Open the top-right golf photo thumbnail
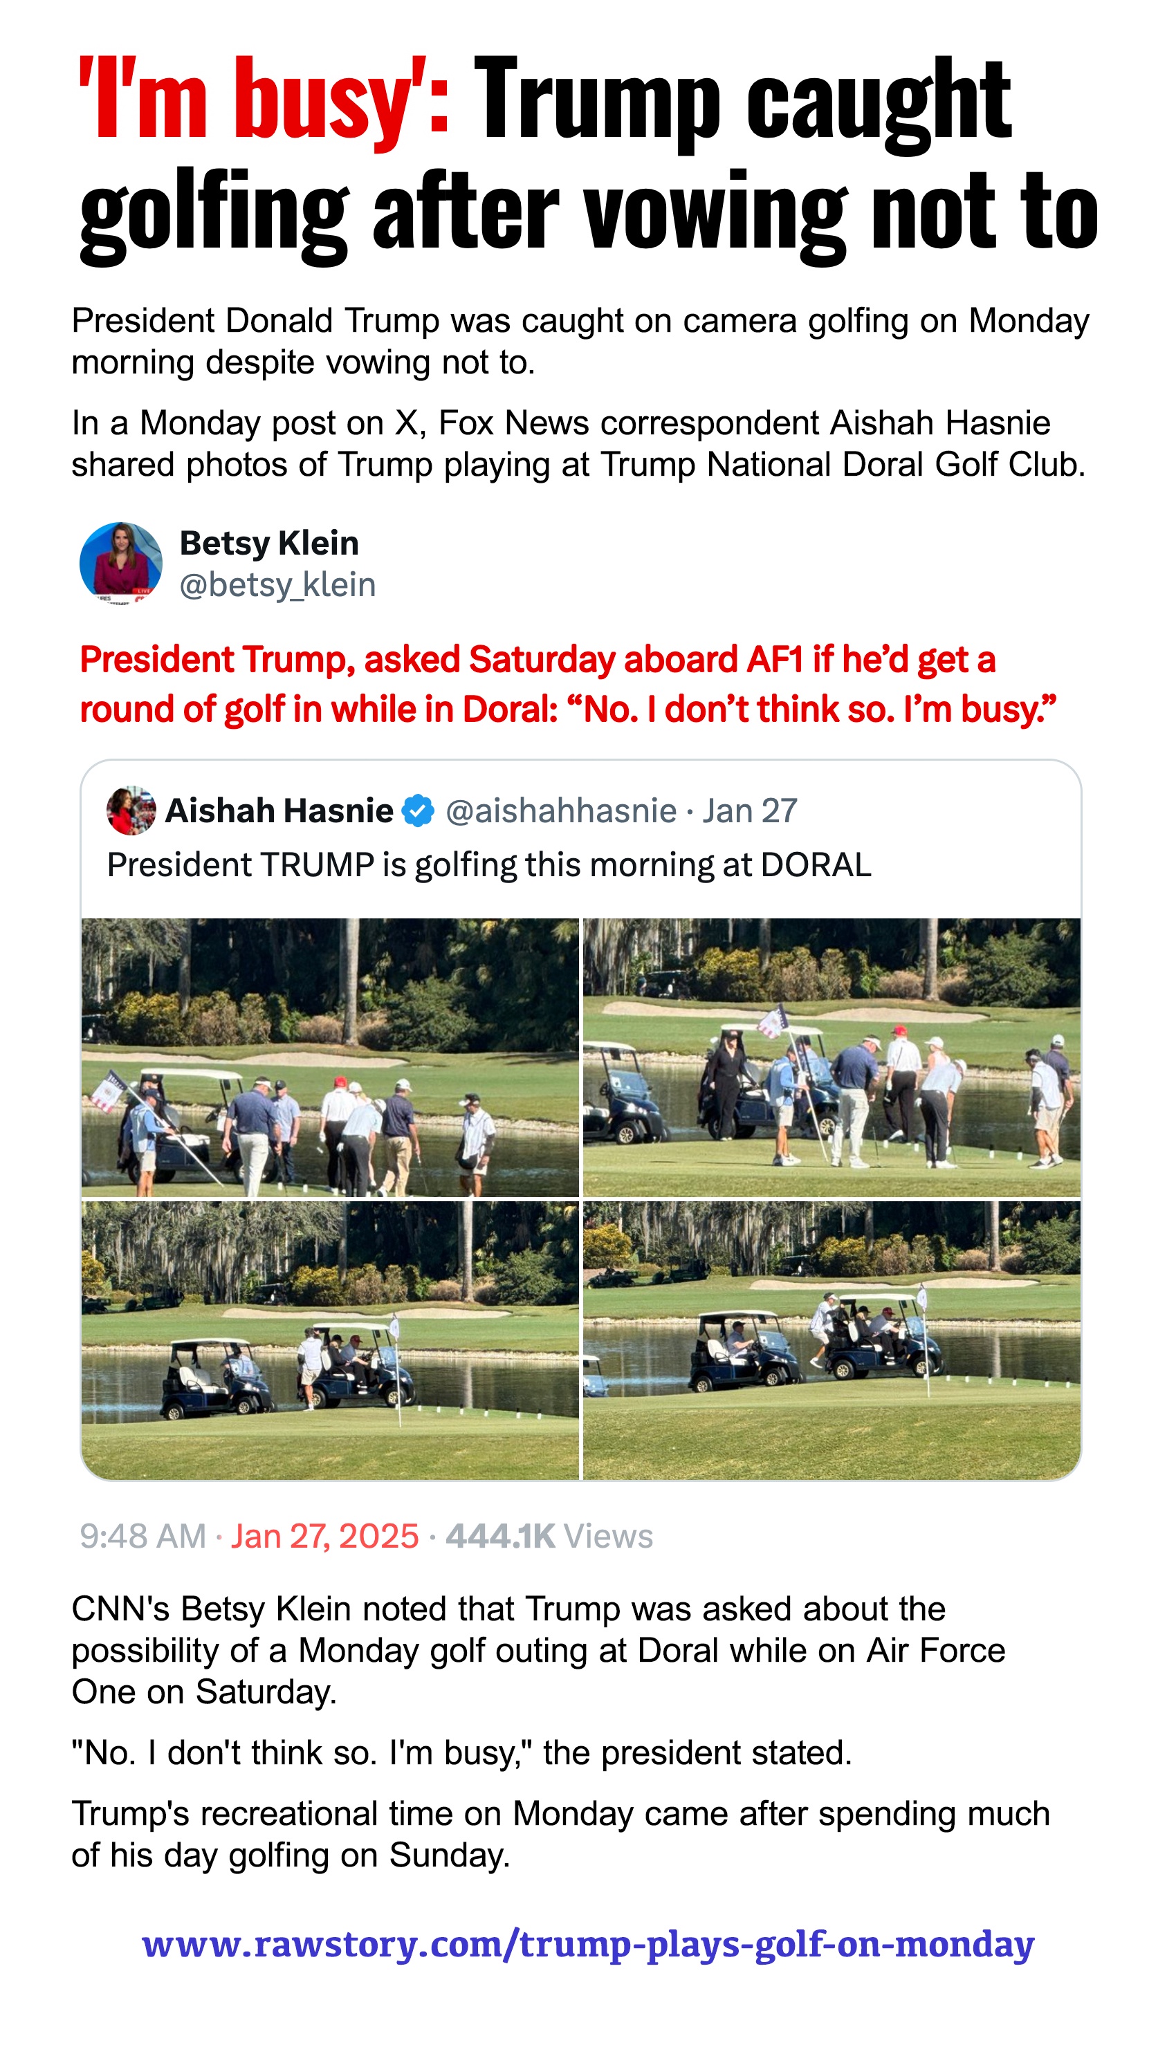 [x=832, y=1057]
